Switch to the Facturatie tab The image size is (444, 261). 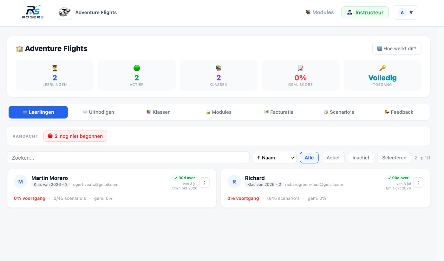[279, 112]
